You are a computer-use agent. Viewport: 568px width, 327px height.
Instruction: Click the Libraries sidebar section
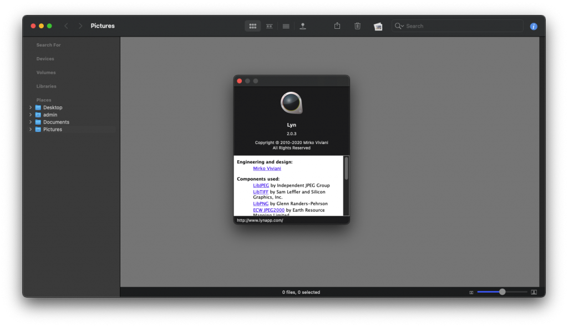[x=47, y=86]
